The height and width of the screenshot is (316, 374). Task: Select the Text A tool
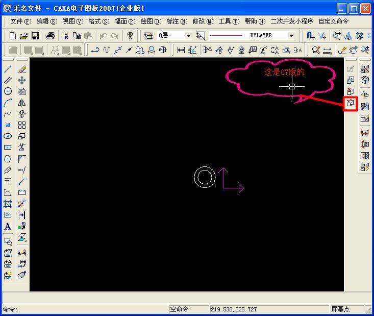click(x=8, y=226)
